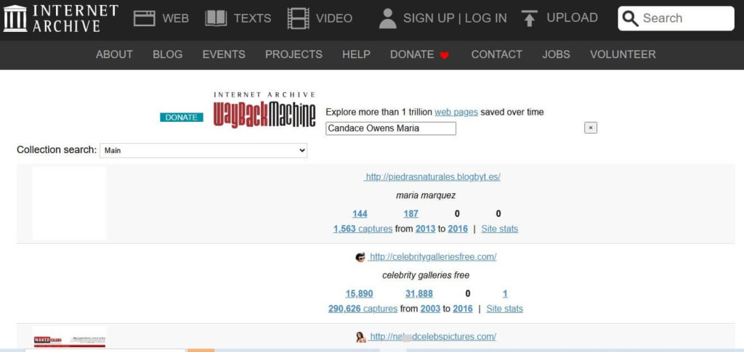Click the celebritygalleriesfree favicon

pyautogui.click(x=360, y=257)
